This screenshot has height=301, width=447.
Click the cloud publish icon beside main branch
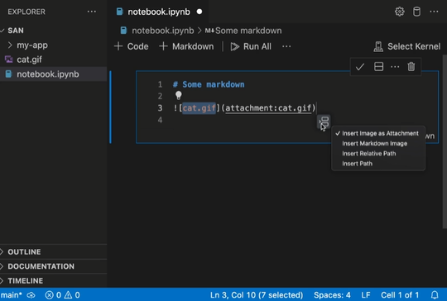pos(31,295)
